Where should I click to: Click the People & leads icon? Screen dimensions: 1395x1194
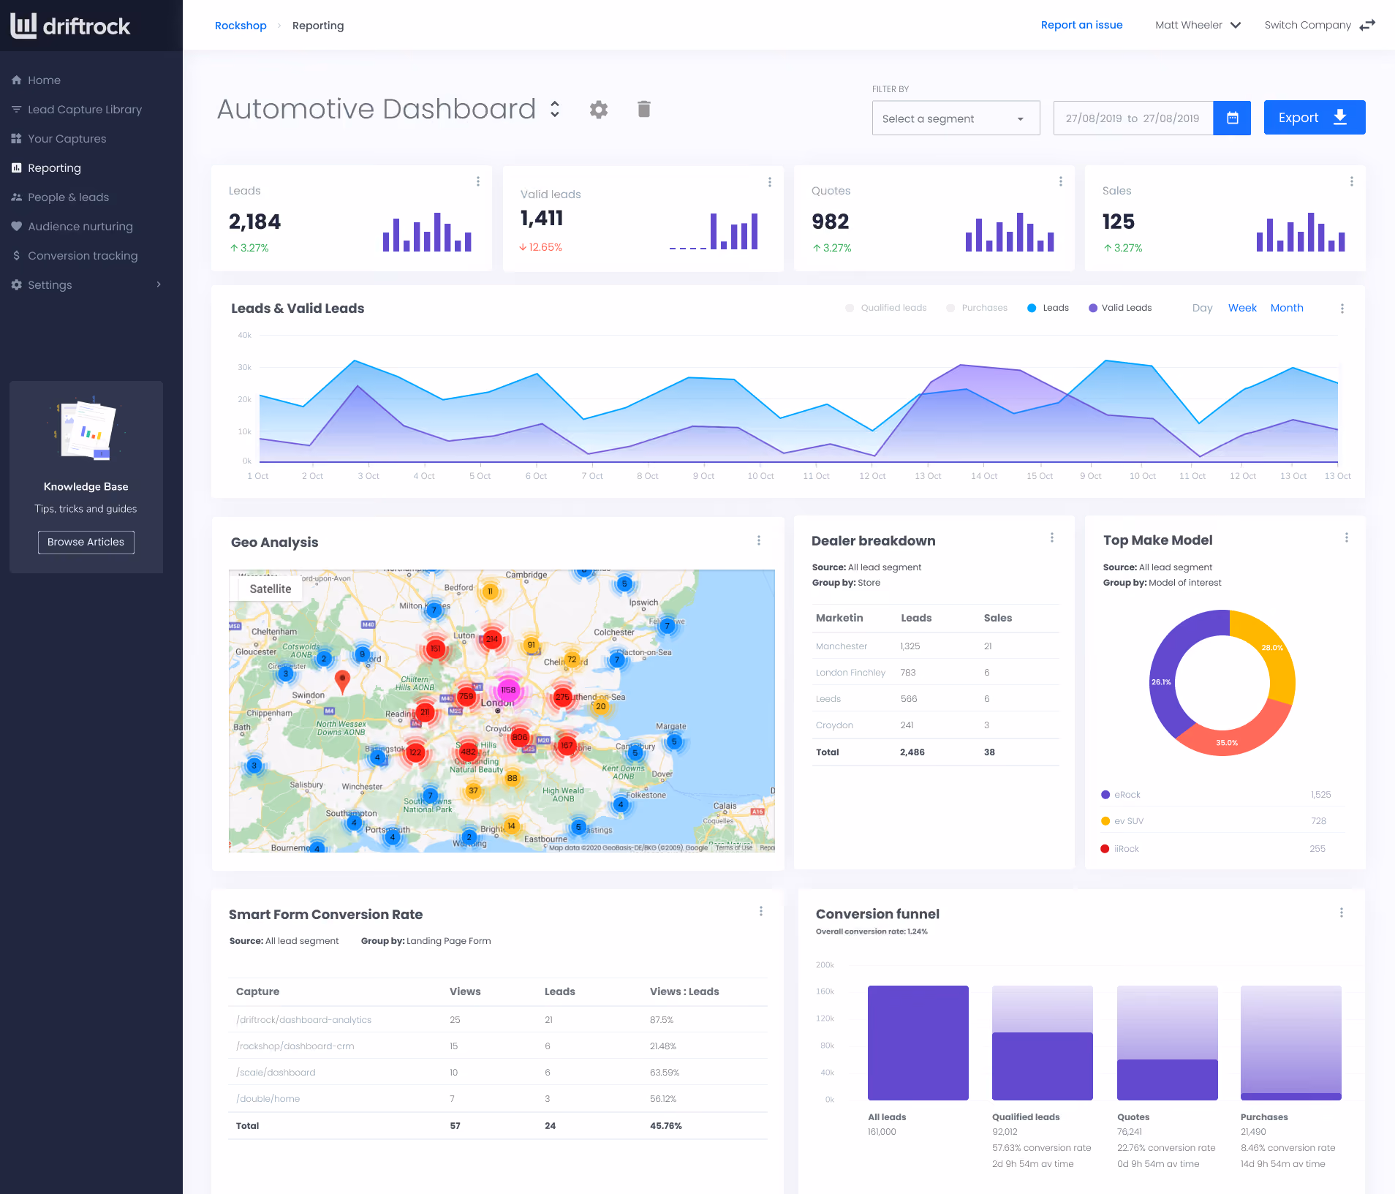(16, 197)
